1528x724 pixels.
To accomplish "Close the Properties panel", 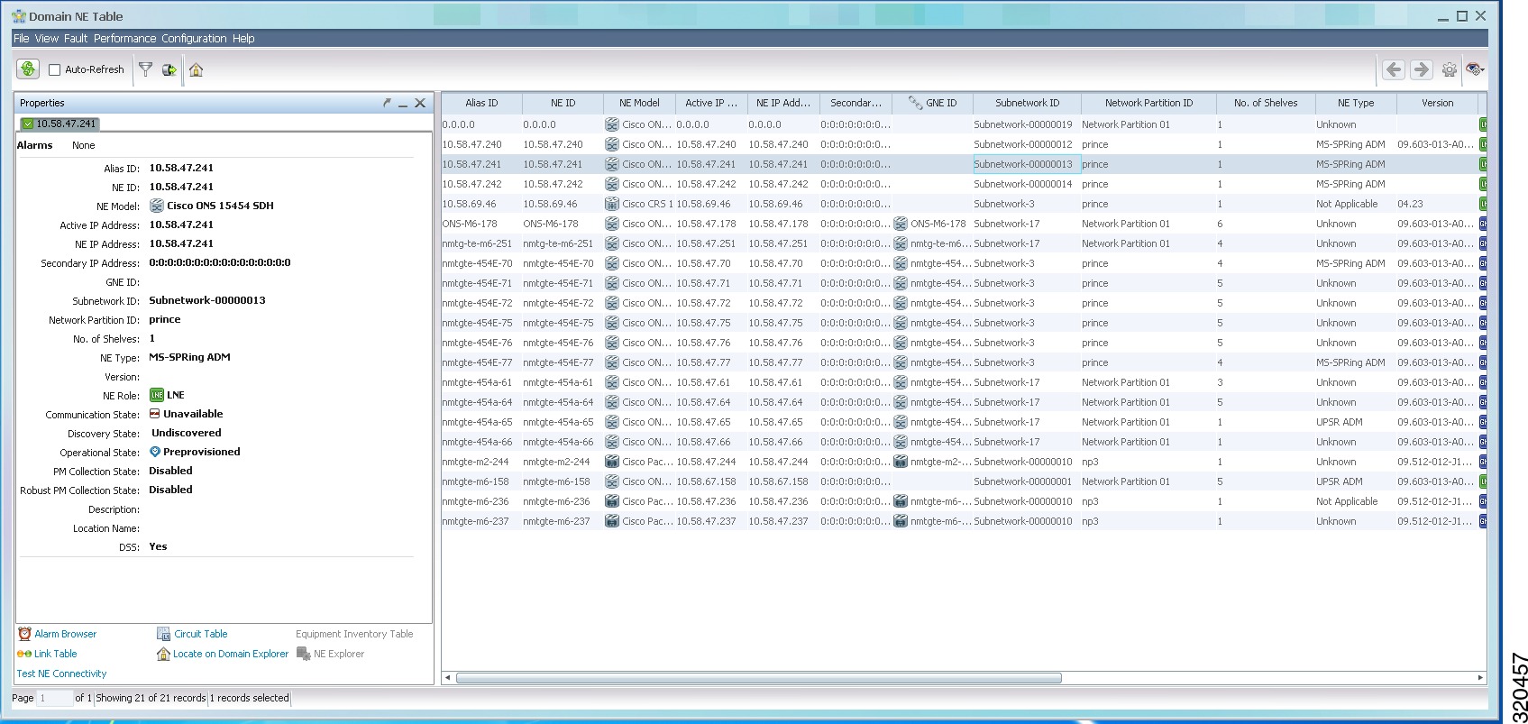I will pyautogui.click(x=420, y=103).
